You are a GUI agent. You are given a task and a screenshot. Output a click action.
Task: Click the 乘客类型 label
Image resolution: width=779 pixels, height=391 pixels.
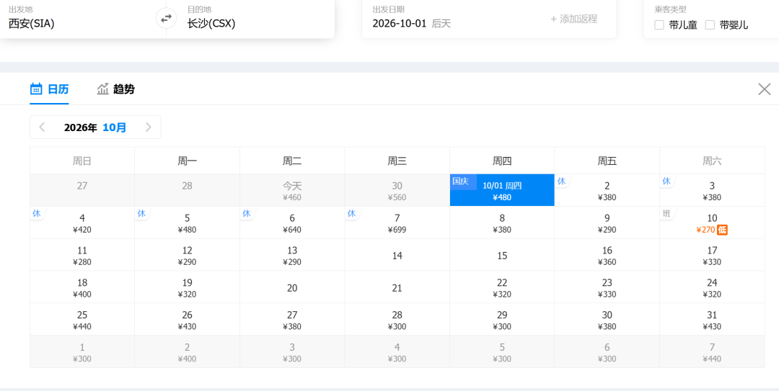point(671,9)
